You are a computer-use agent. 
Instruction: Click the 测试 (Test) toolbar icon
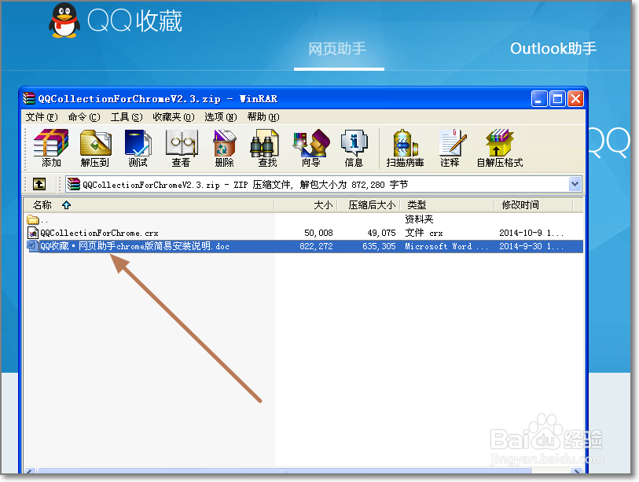click(138, 148)
